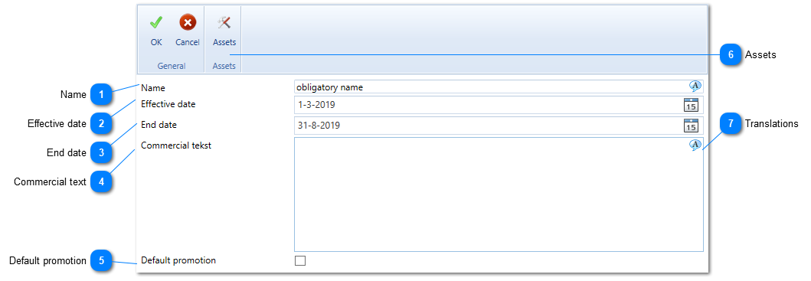
Task: Click the green OK checkmark icon
Action: [156, 23]
